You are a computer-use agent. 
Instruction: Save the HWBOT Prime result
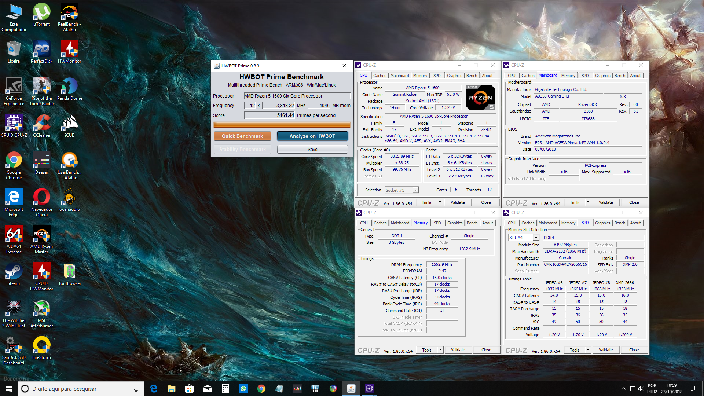click(312, 149)
